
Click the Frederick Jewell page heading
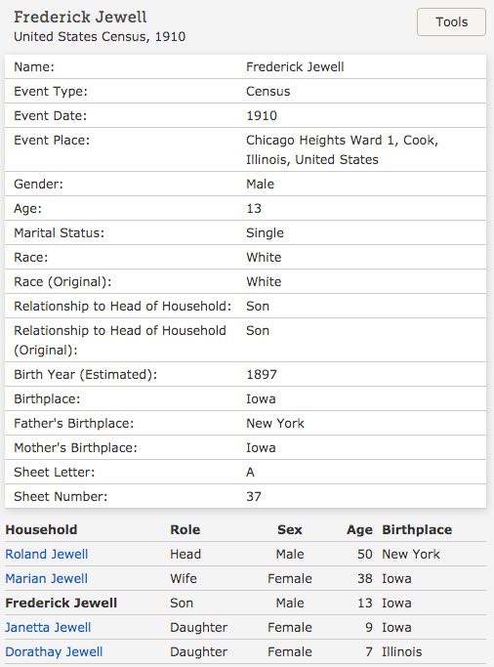pyautogui.click(x=80, y=17)
